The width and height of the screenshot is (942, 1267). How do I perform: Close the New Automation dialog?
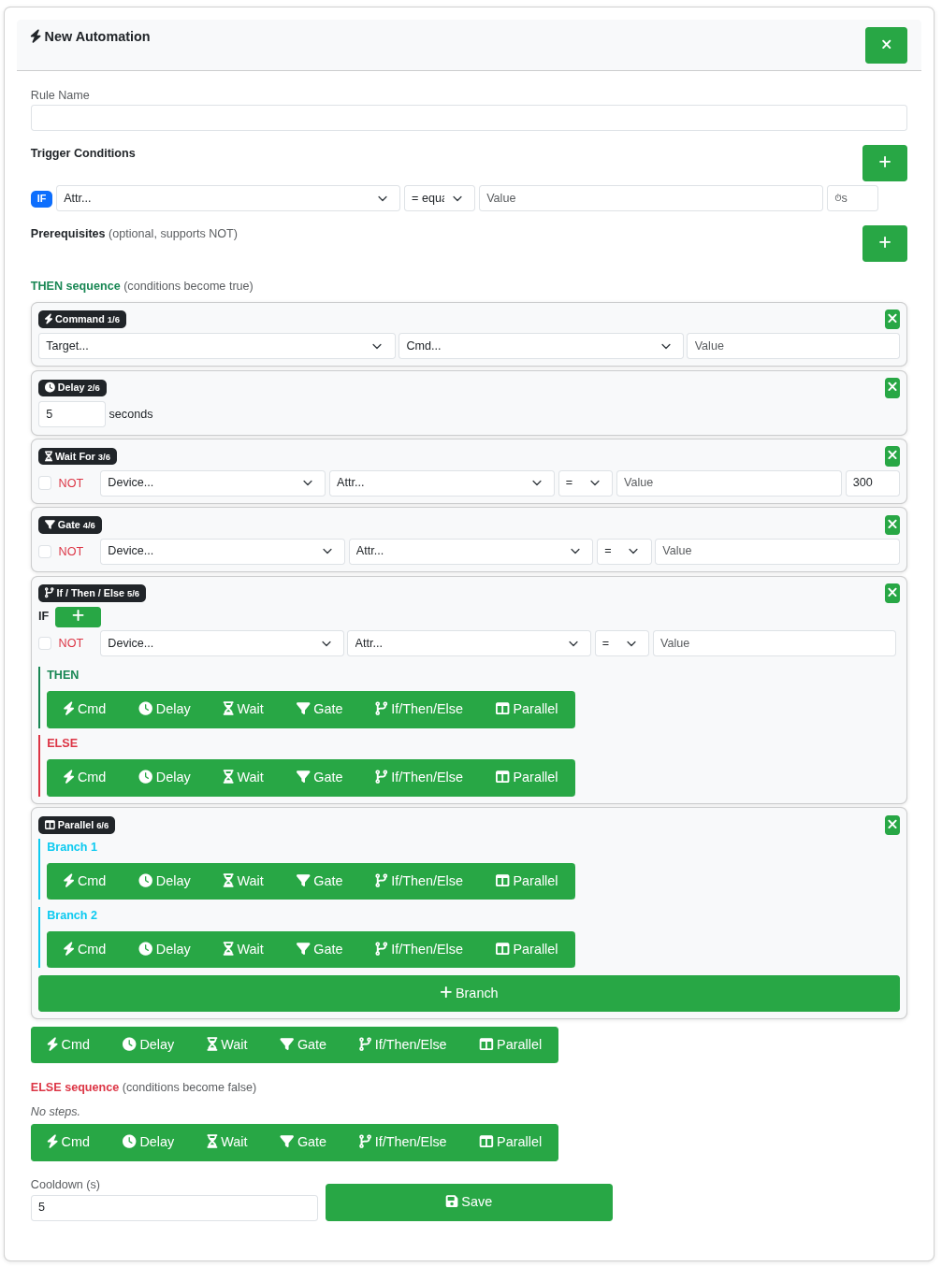(886, 45)
